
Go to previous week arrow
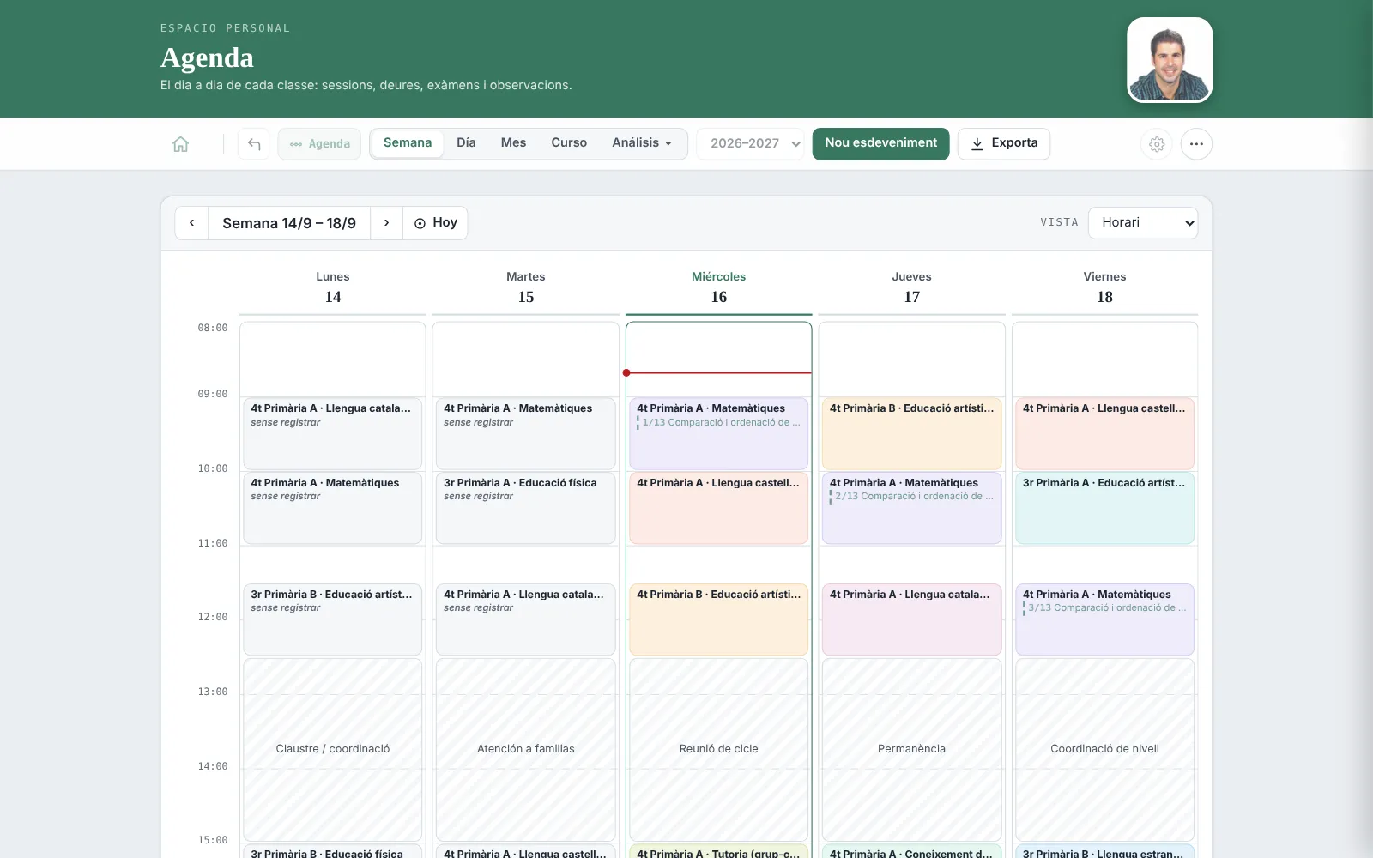click(191, 223)
